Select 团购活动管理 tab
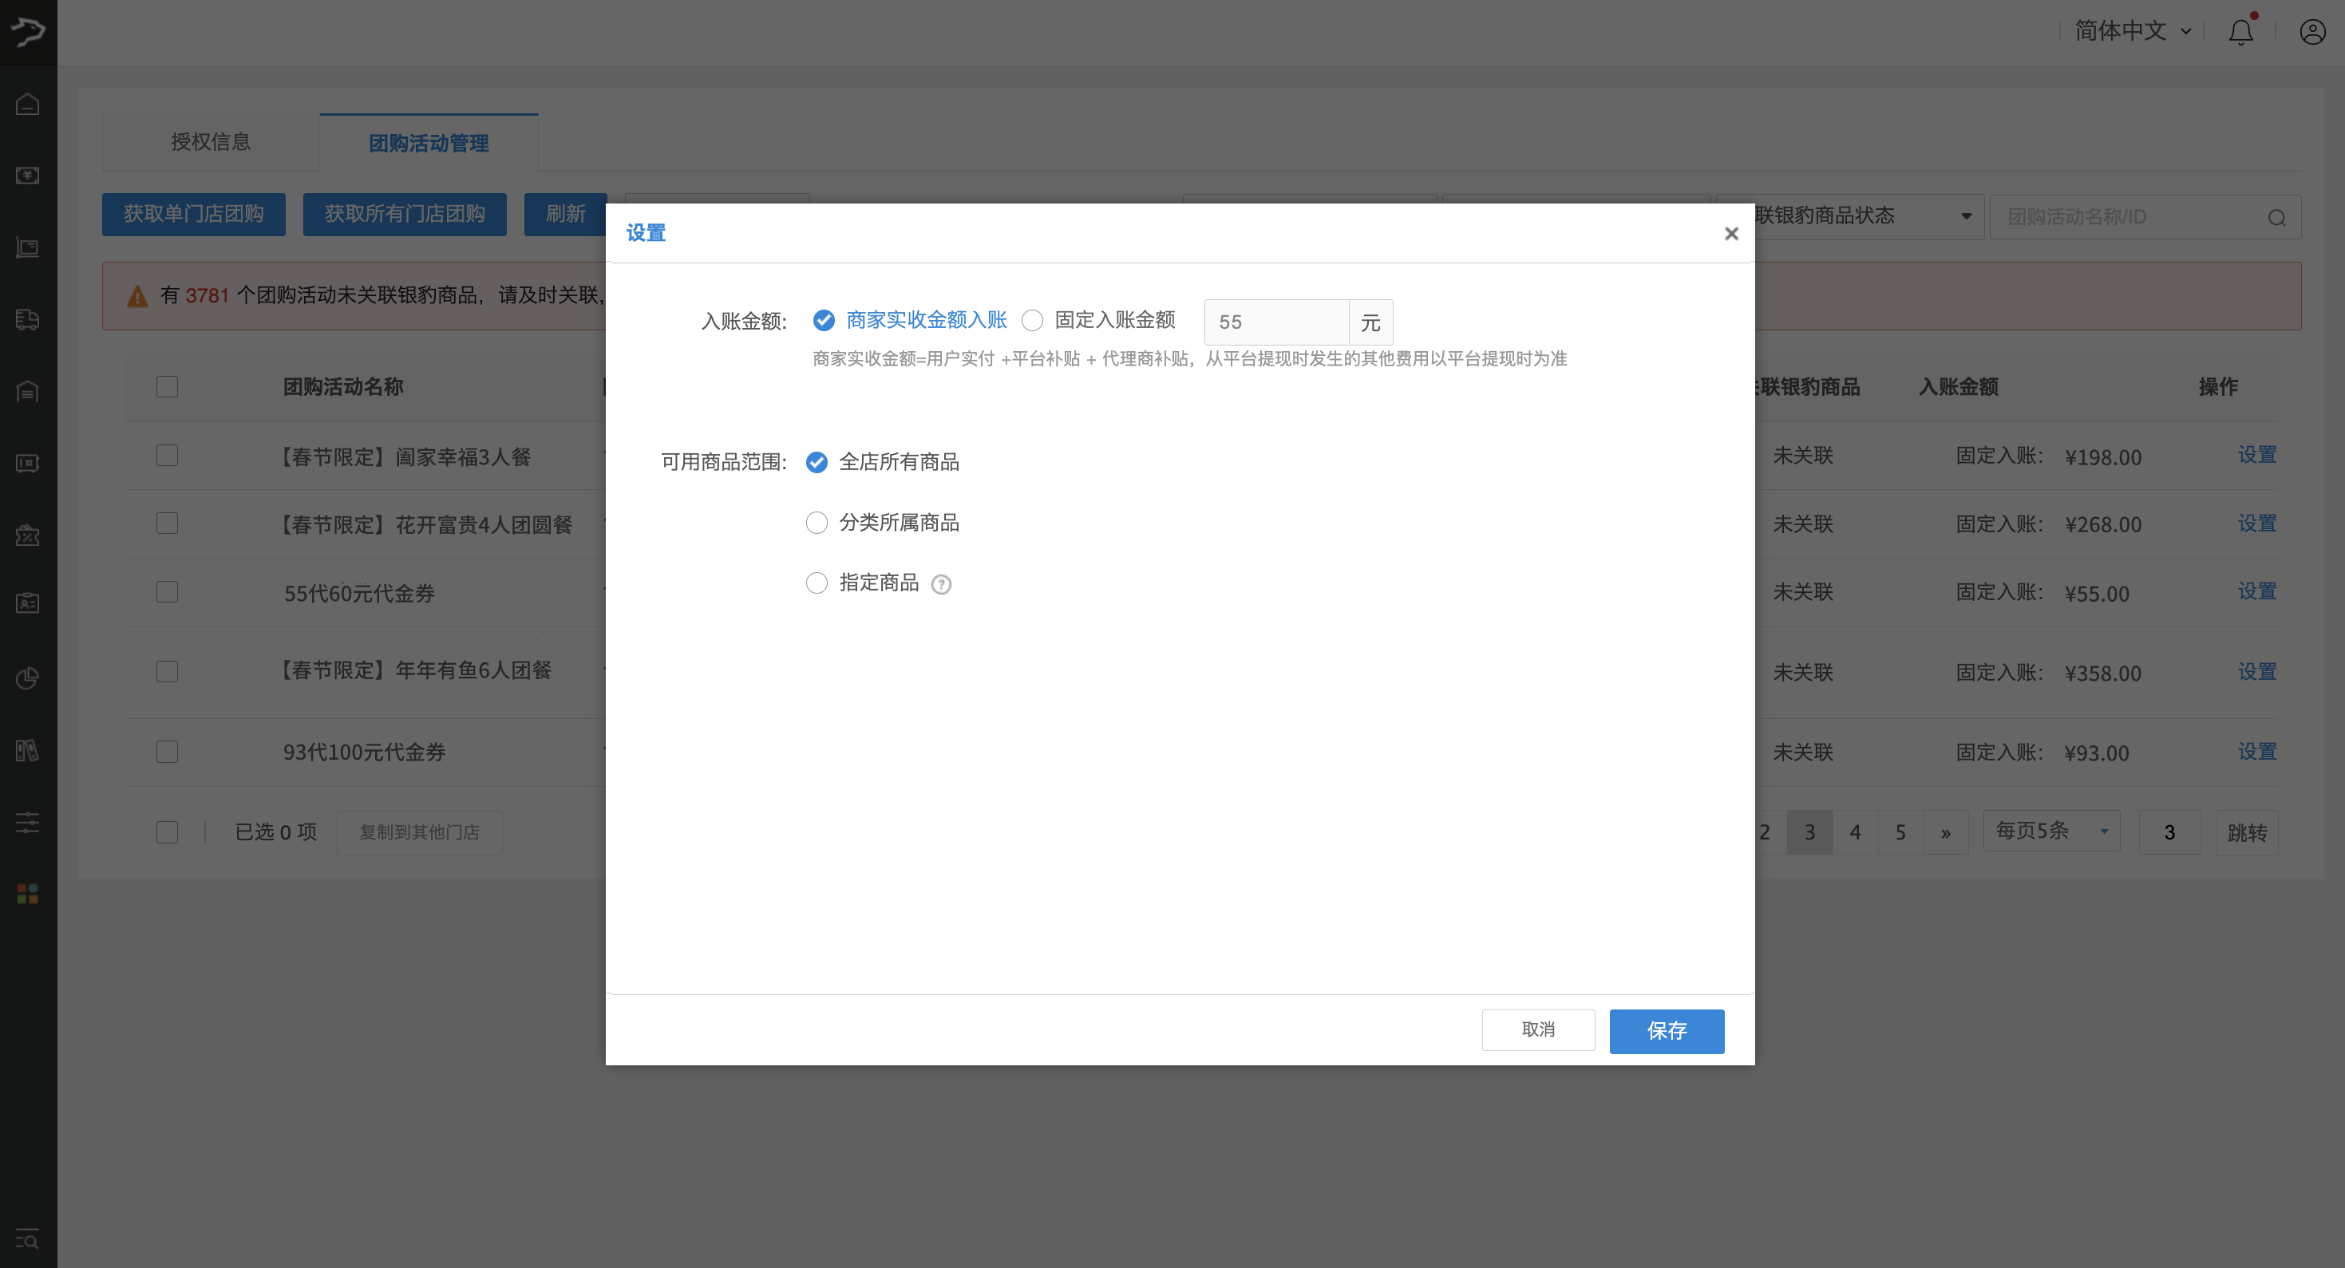Viewport: 2345px width, 1268px height. tap(429, 143)
